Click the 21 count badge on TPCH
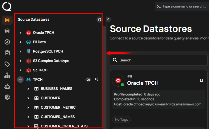This screenshot has height=129, width=209. [88, 80]
